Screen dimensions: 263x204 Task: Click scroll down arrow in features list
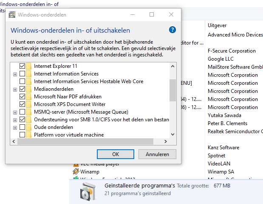[173, 134]
